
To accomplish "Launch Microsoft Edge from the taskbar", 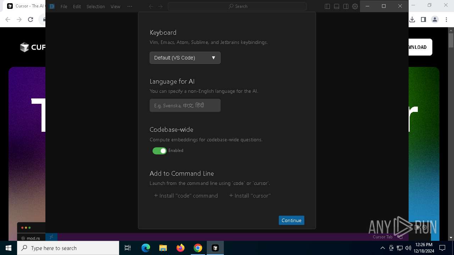I will [146, 248].
